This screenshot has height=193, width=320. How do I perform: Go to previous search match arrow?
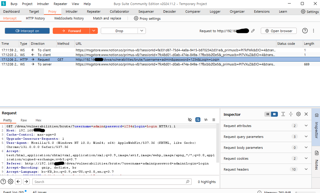[18, 182]
